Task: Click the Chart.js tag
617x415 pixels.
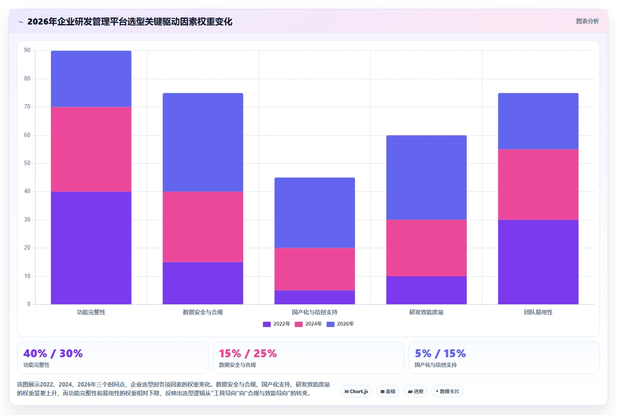Action: pyautogui.click(x=356, y=391)
